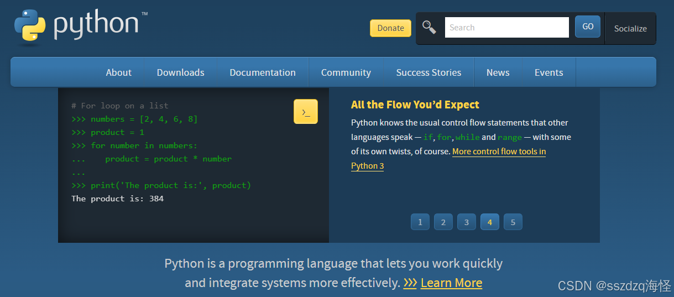
Task: Switch to slide 3
Action: click(x=467, y=222)
